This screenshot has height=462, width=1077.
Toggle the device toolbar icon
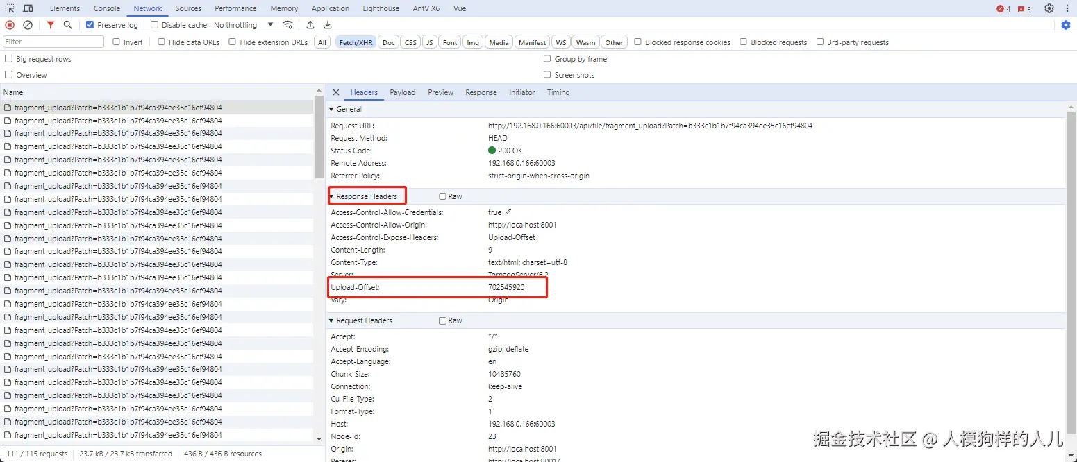click(28, 8)
